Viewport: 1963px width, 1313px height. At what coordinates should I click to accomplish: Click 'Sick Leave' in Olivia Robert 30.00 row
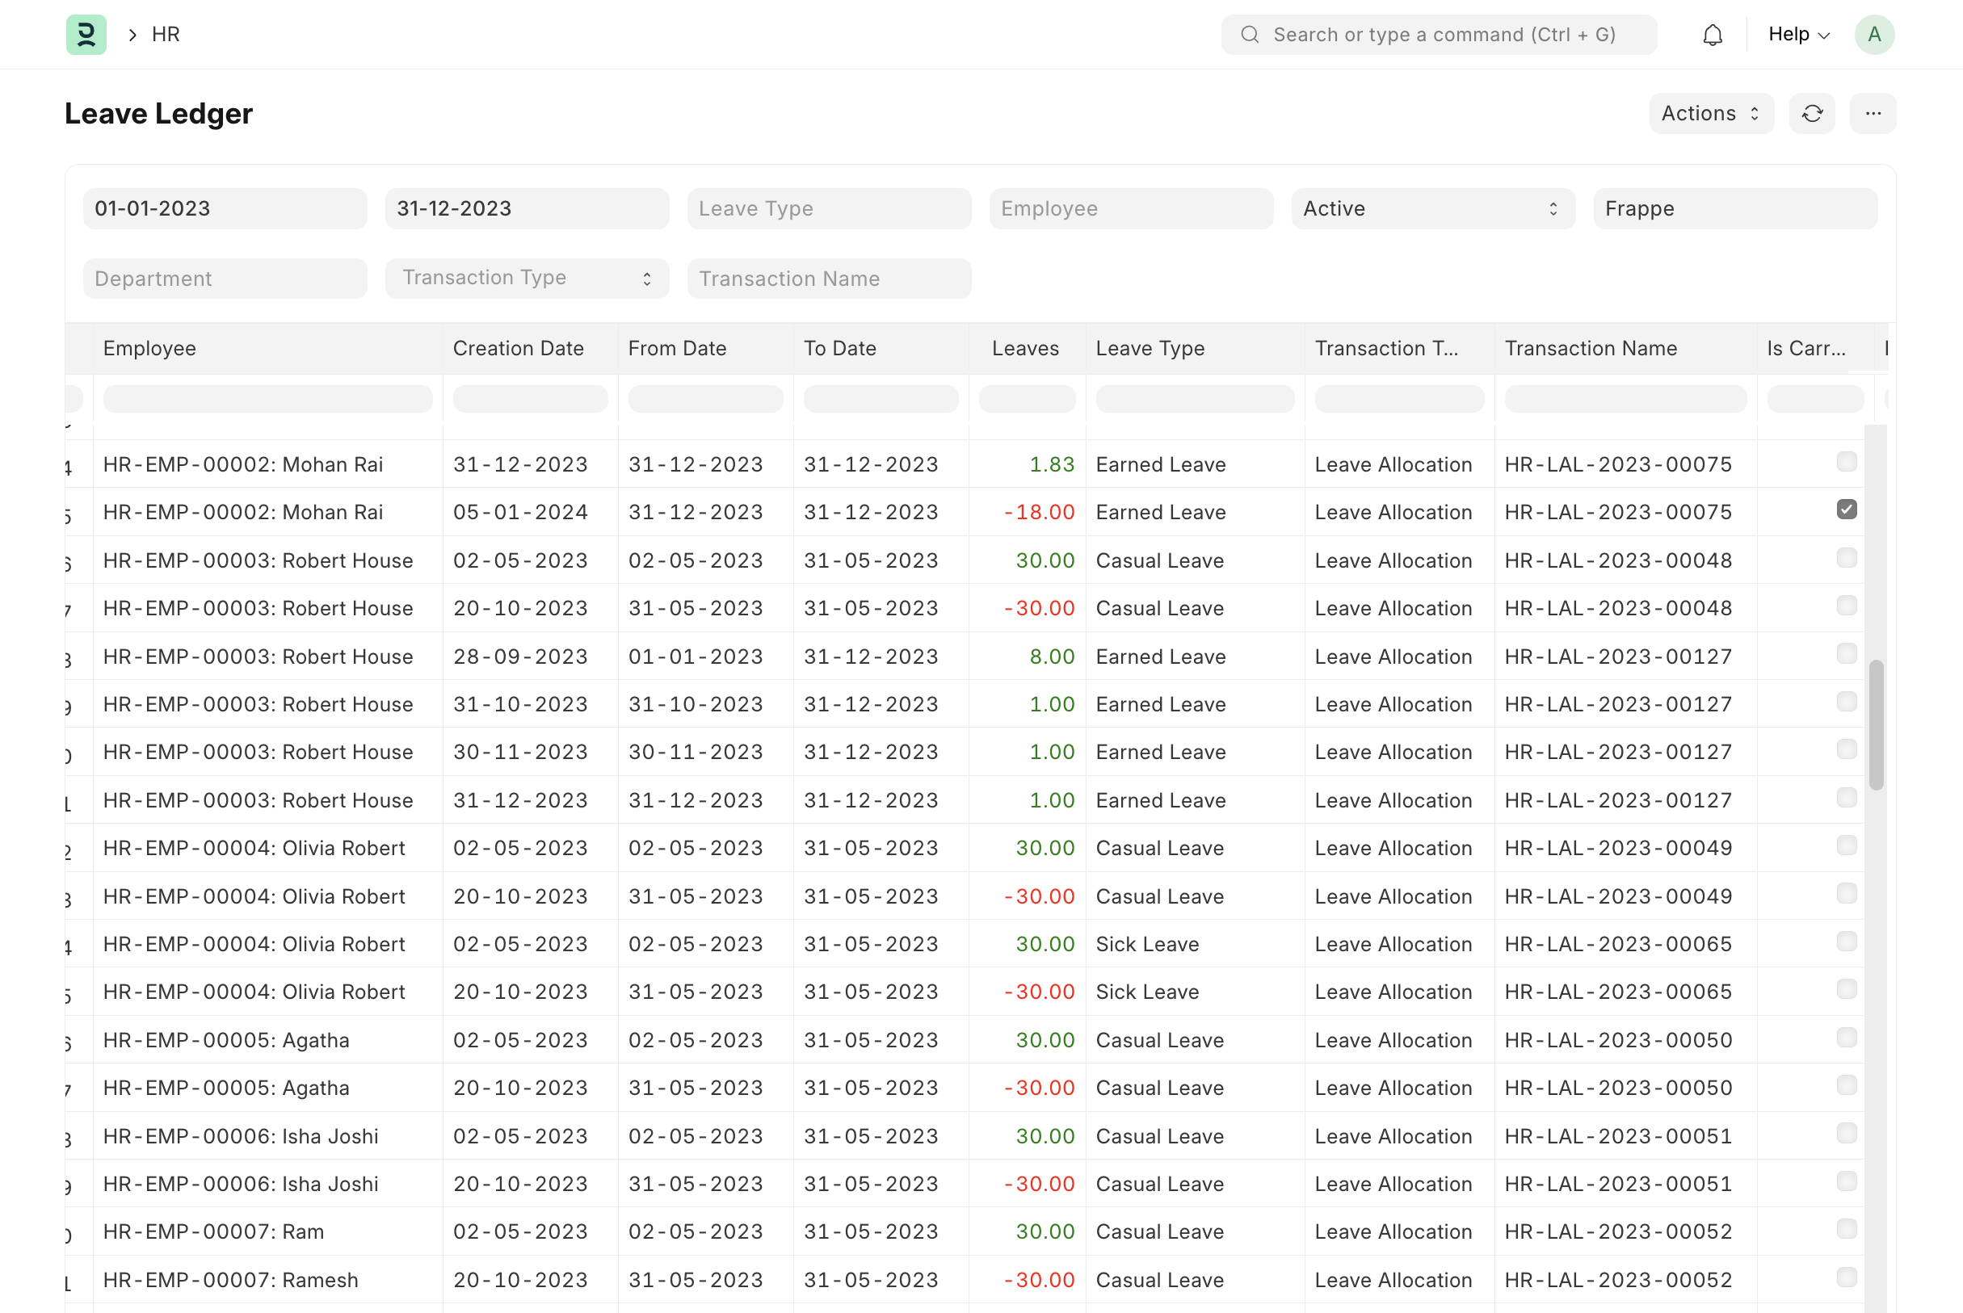tap(1147, 944)
